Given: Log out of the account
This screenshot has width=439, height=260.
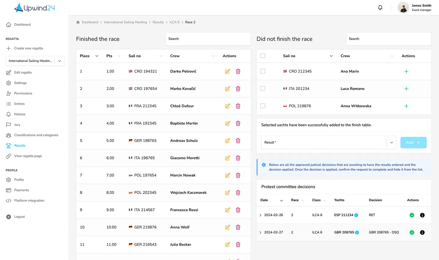Looking at the screenshot, I should click(x=19, y=217).
